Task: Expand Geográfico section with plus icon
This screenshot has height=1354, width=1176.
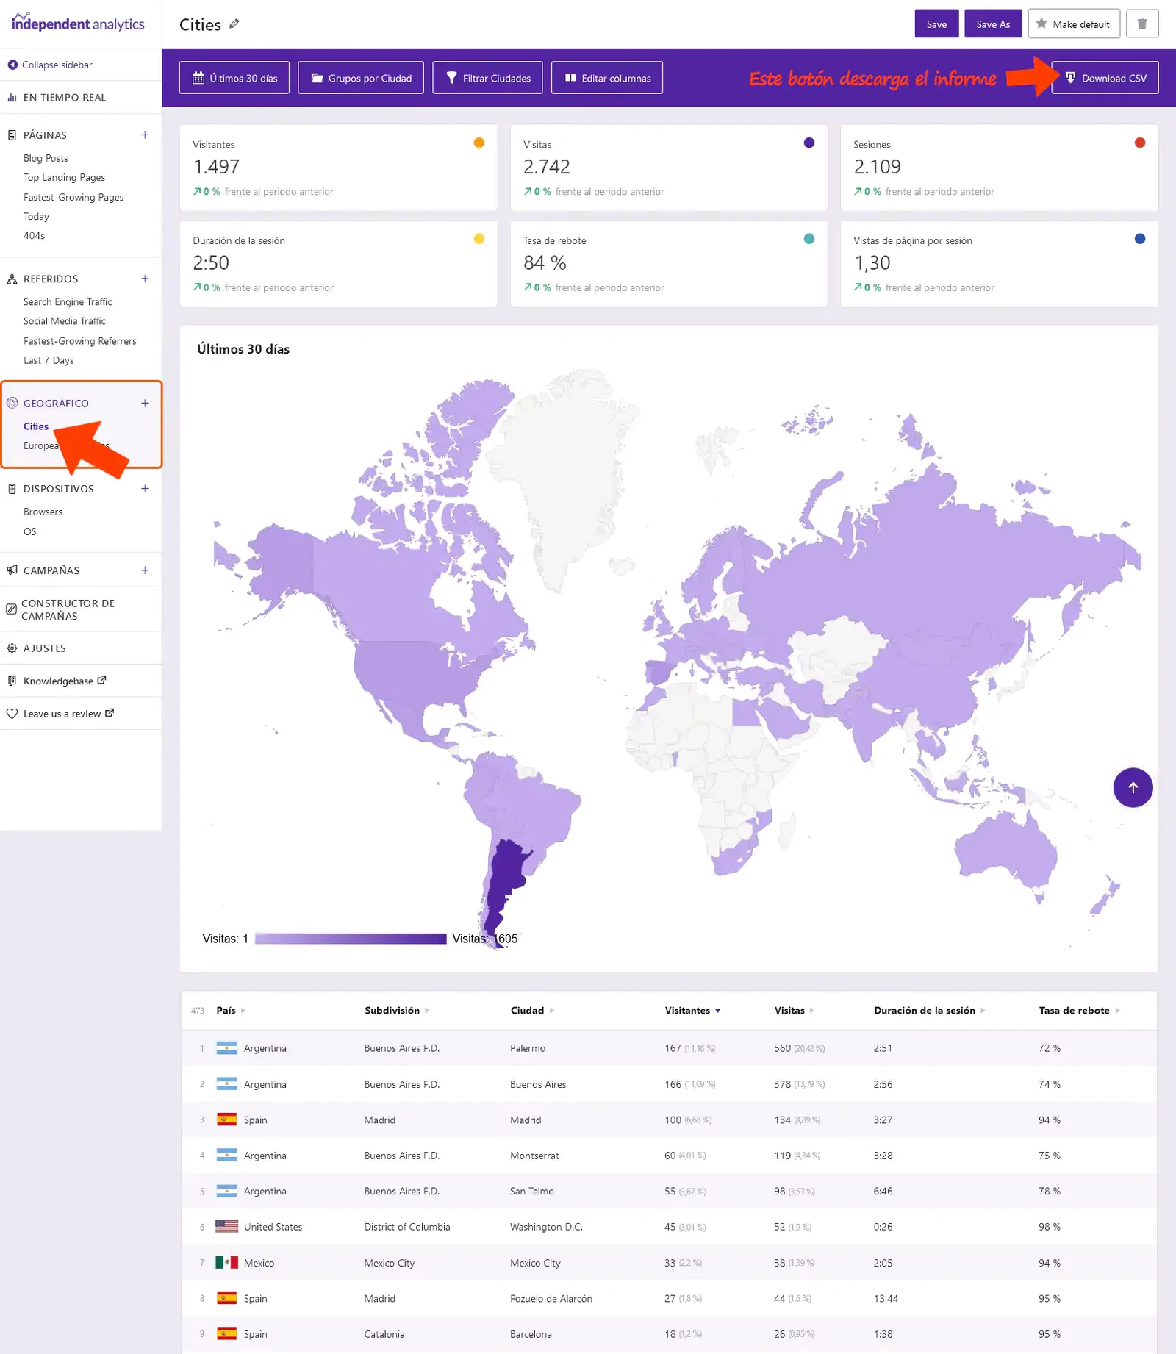Action: [145, 403]
